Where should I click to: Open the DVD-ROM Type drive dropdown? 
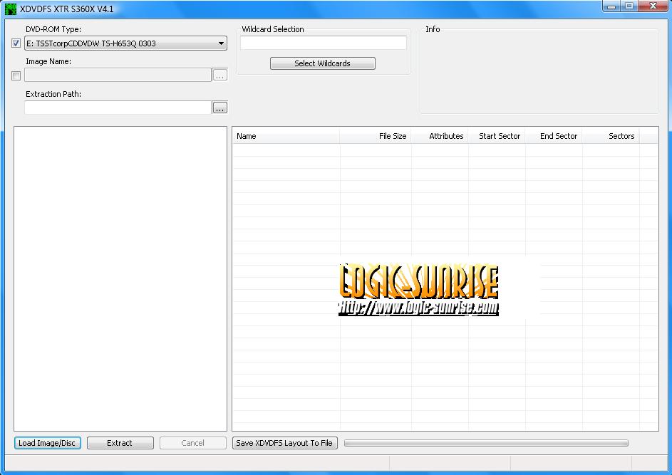coord(125,43)
